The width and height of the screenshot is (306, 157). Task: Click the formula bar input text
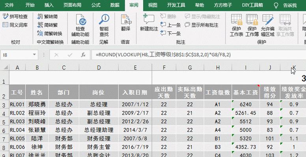[163, 55]
